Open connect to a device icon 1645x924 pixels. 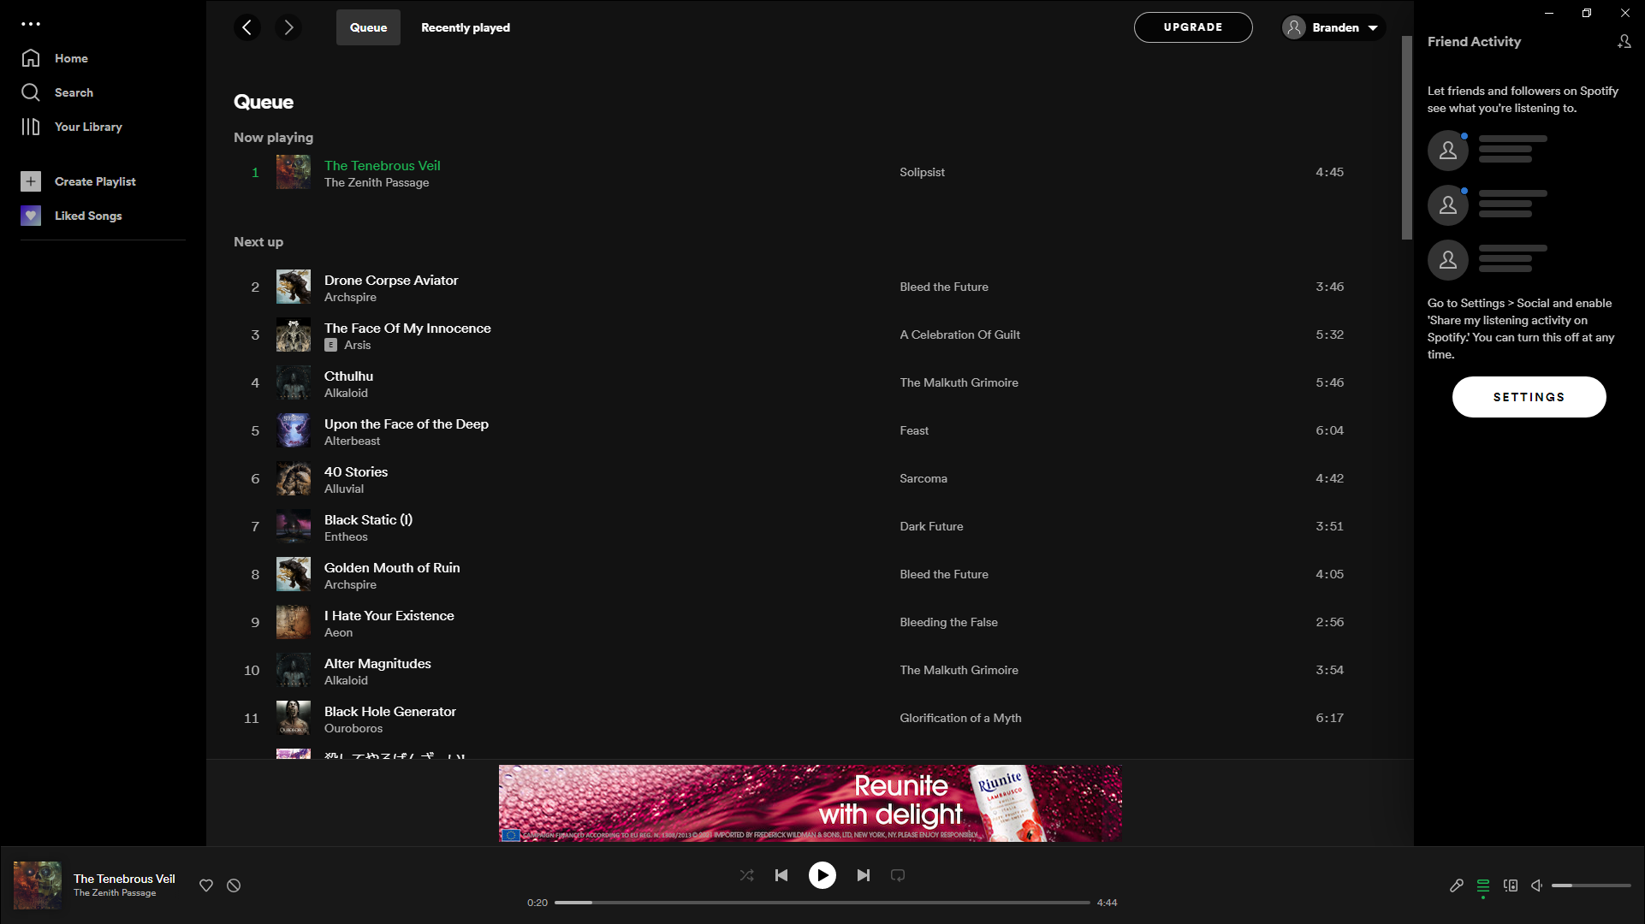pos(1511,885)
